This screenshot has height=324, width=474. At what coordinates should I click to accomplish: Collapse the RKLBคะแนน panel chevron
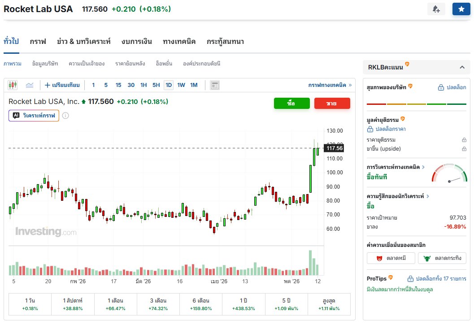point(462,67)
